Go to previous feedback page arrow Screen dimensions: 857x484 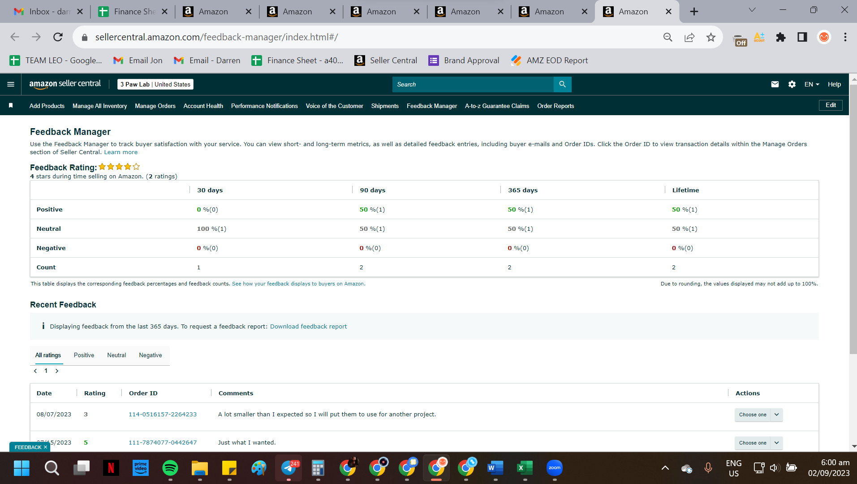[35, 371]
